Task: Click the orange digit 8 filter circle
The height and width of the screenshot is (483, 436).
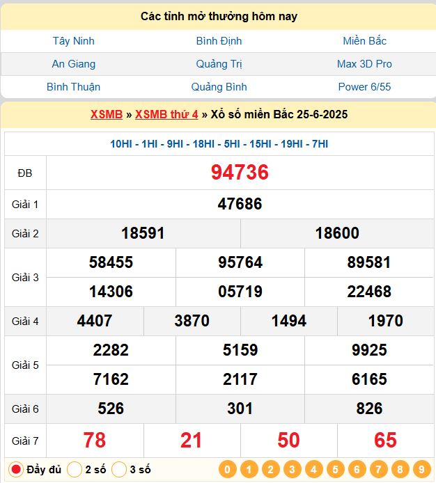Action: coord(400,470)
